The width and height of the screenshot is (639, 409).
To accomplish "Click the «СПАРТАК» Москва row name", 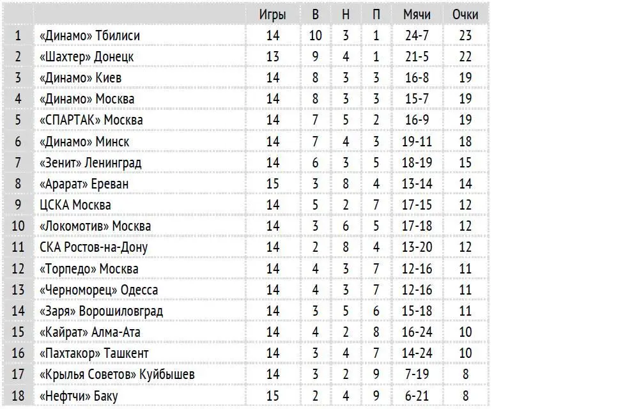I will point(91,120).
